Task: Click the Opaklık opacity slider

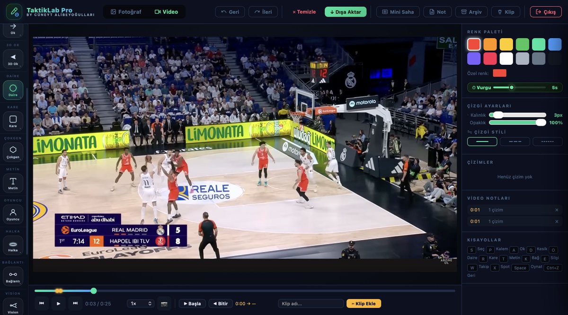Action: pos(517,122)
